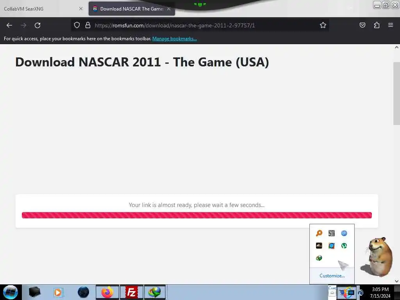Toggle the hidden tray icons arrow
The height and width of the screenshot is (300, 400).
pyautogui.click(x=332, y=293)
